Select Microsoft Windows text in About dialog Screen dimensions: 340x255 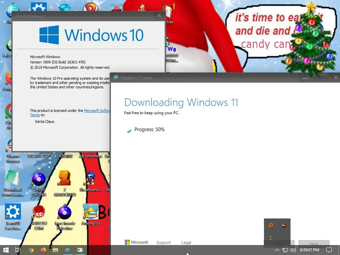(x=45, y=57)
